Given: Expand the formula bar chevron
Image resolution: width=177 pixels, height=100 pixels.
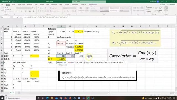Looking at the screenshot, I should [x=176, y=17].
